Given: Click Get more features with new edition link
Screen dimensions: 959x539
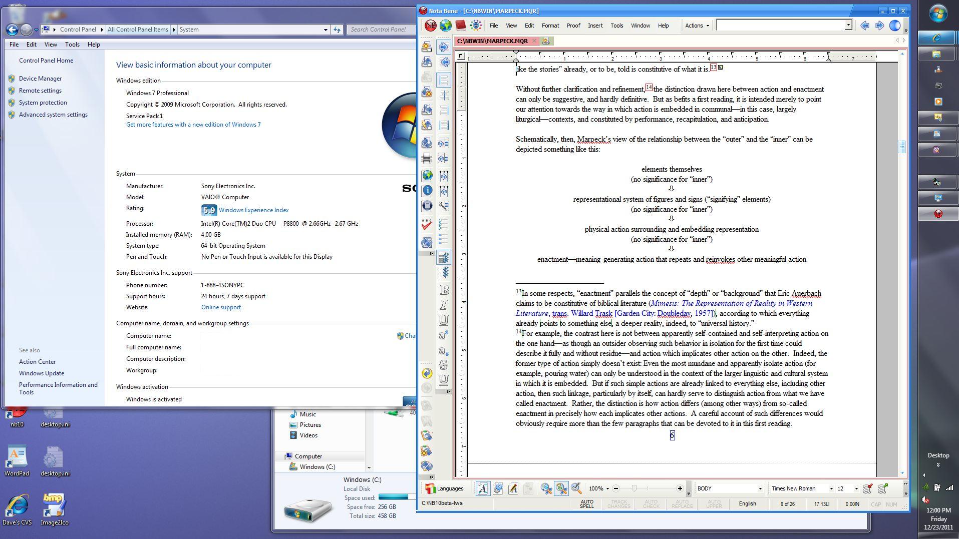Looking at the screenshot, I should click(193, 125).
